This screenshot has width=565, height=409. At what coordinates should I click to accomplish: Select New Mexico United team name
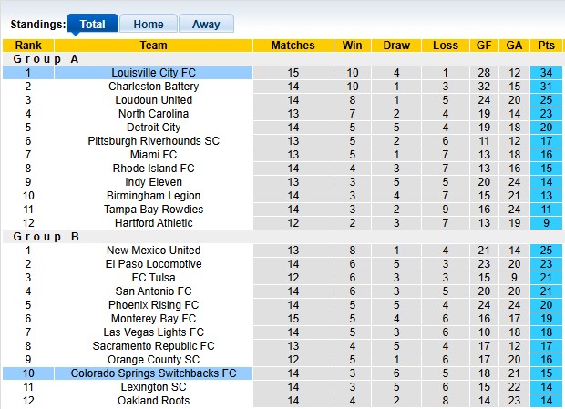[153, 251]
